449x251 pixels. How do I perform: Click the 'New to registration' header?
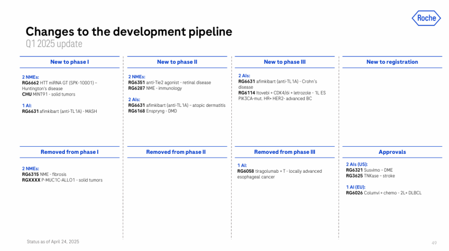pos(392,62)
